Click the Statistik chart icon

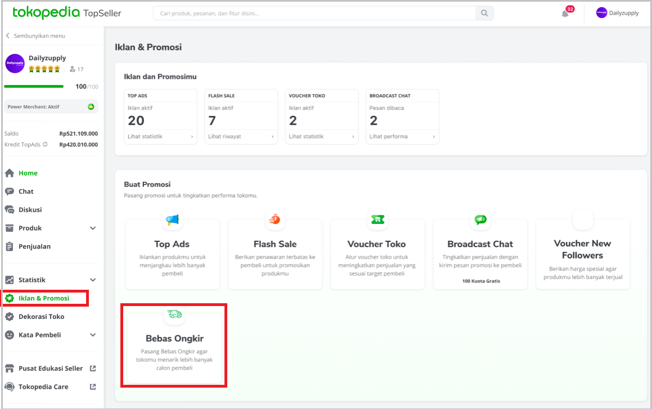point(10,280)
